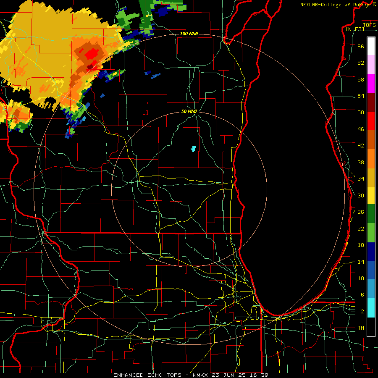Click the "42" legend value
The height and width of the screenshot is (378, 378).
pos(361,146)
